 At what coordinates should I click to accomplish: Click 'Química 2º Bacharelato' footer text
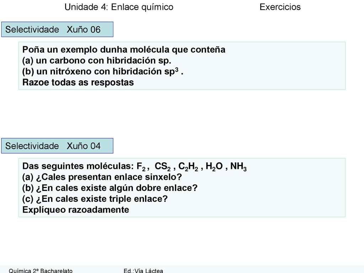(41, 271)
